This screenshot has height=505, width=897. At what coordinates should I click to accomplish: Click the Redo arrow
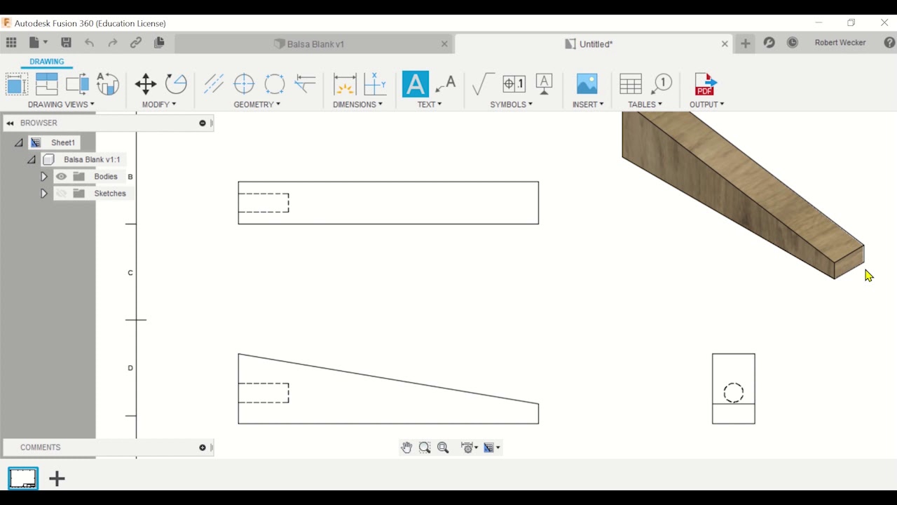113,43
